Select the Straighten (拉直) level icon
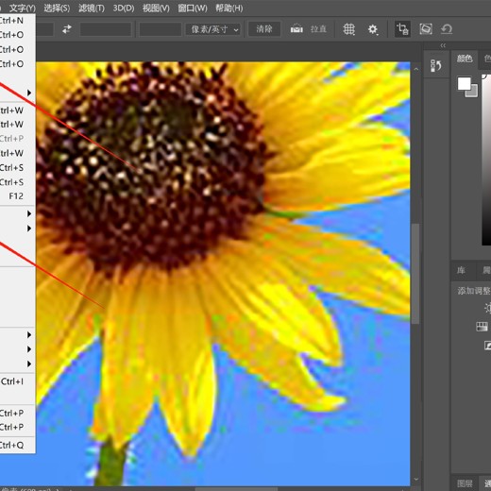 (296, 29)
